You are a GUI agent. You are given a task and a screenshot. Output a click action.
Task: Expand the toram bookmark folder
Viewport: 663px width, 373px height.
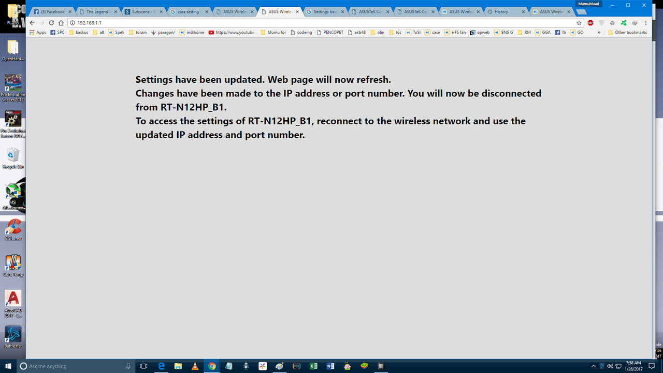(x=137, y=32)
